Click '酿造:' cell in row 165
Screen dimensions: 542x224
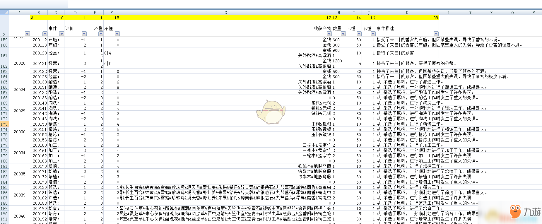coord(56,82)
